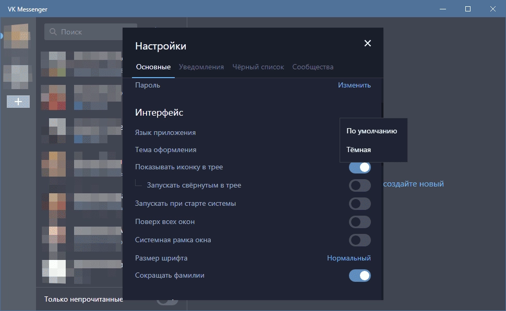Open Размер шрифта dropdown showing Нормальный
Image resolution: width=506 pixels, height=311 pixels.
pos(349,258)
